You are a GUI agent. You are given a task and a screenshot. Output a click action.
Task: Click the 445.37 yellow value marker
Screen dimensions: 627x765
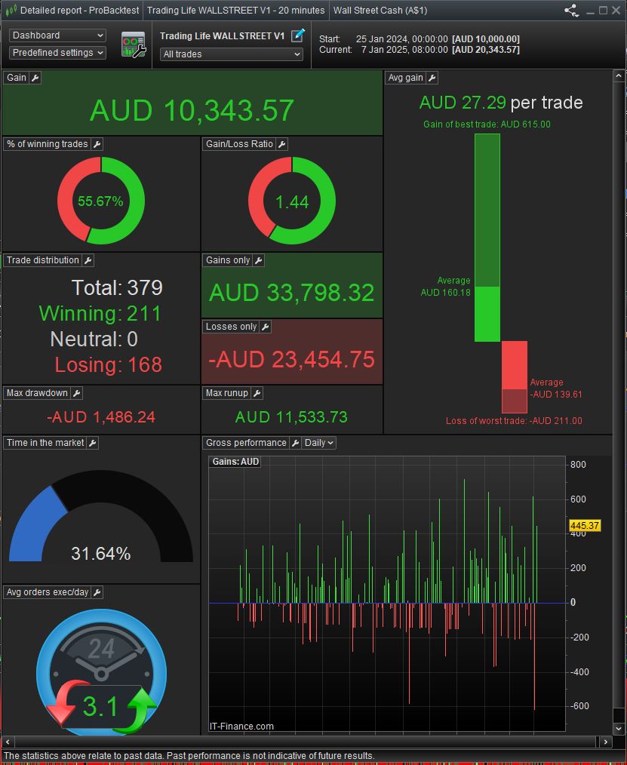tap(585, 525)
